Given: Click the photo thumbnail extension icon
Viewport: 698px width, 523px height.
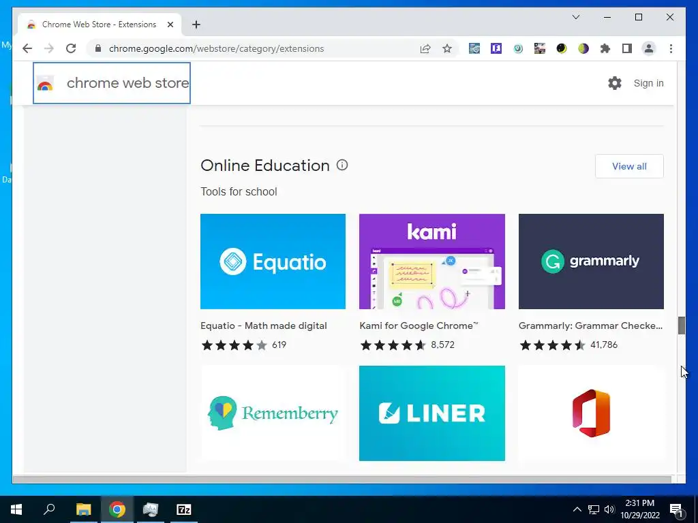Looking at the screenshot, I should tap(540, 48).
